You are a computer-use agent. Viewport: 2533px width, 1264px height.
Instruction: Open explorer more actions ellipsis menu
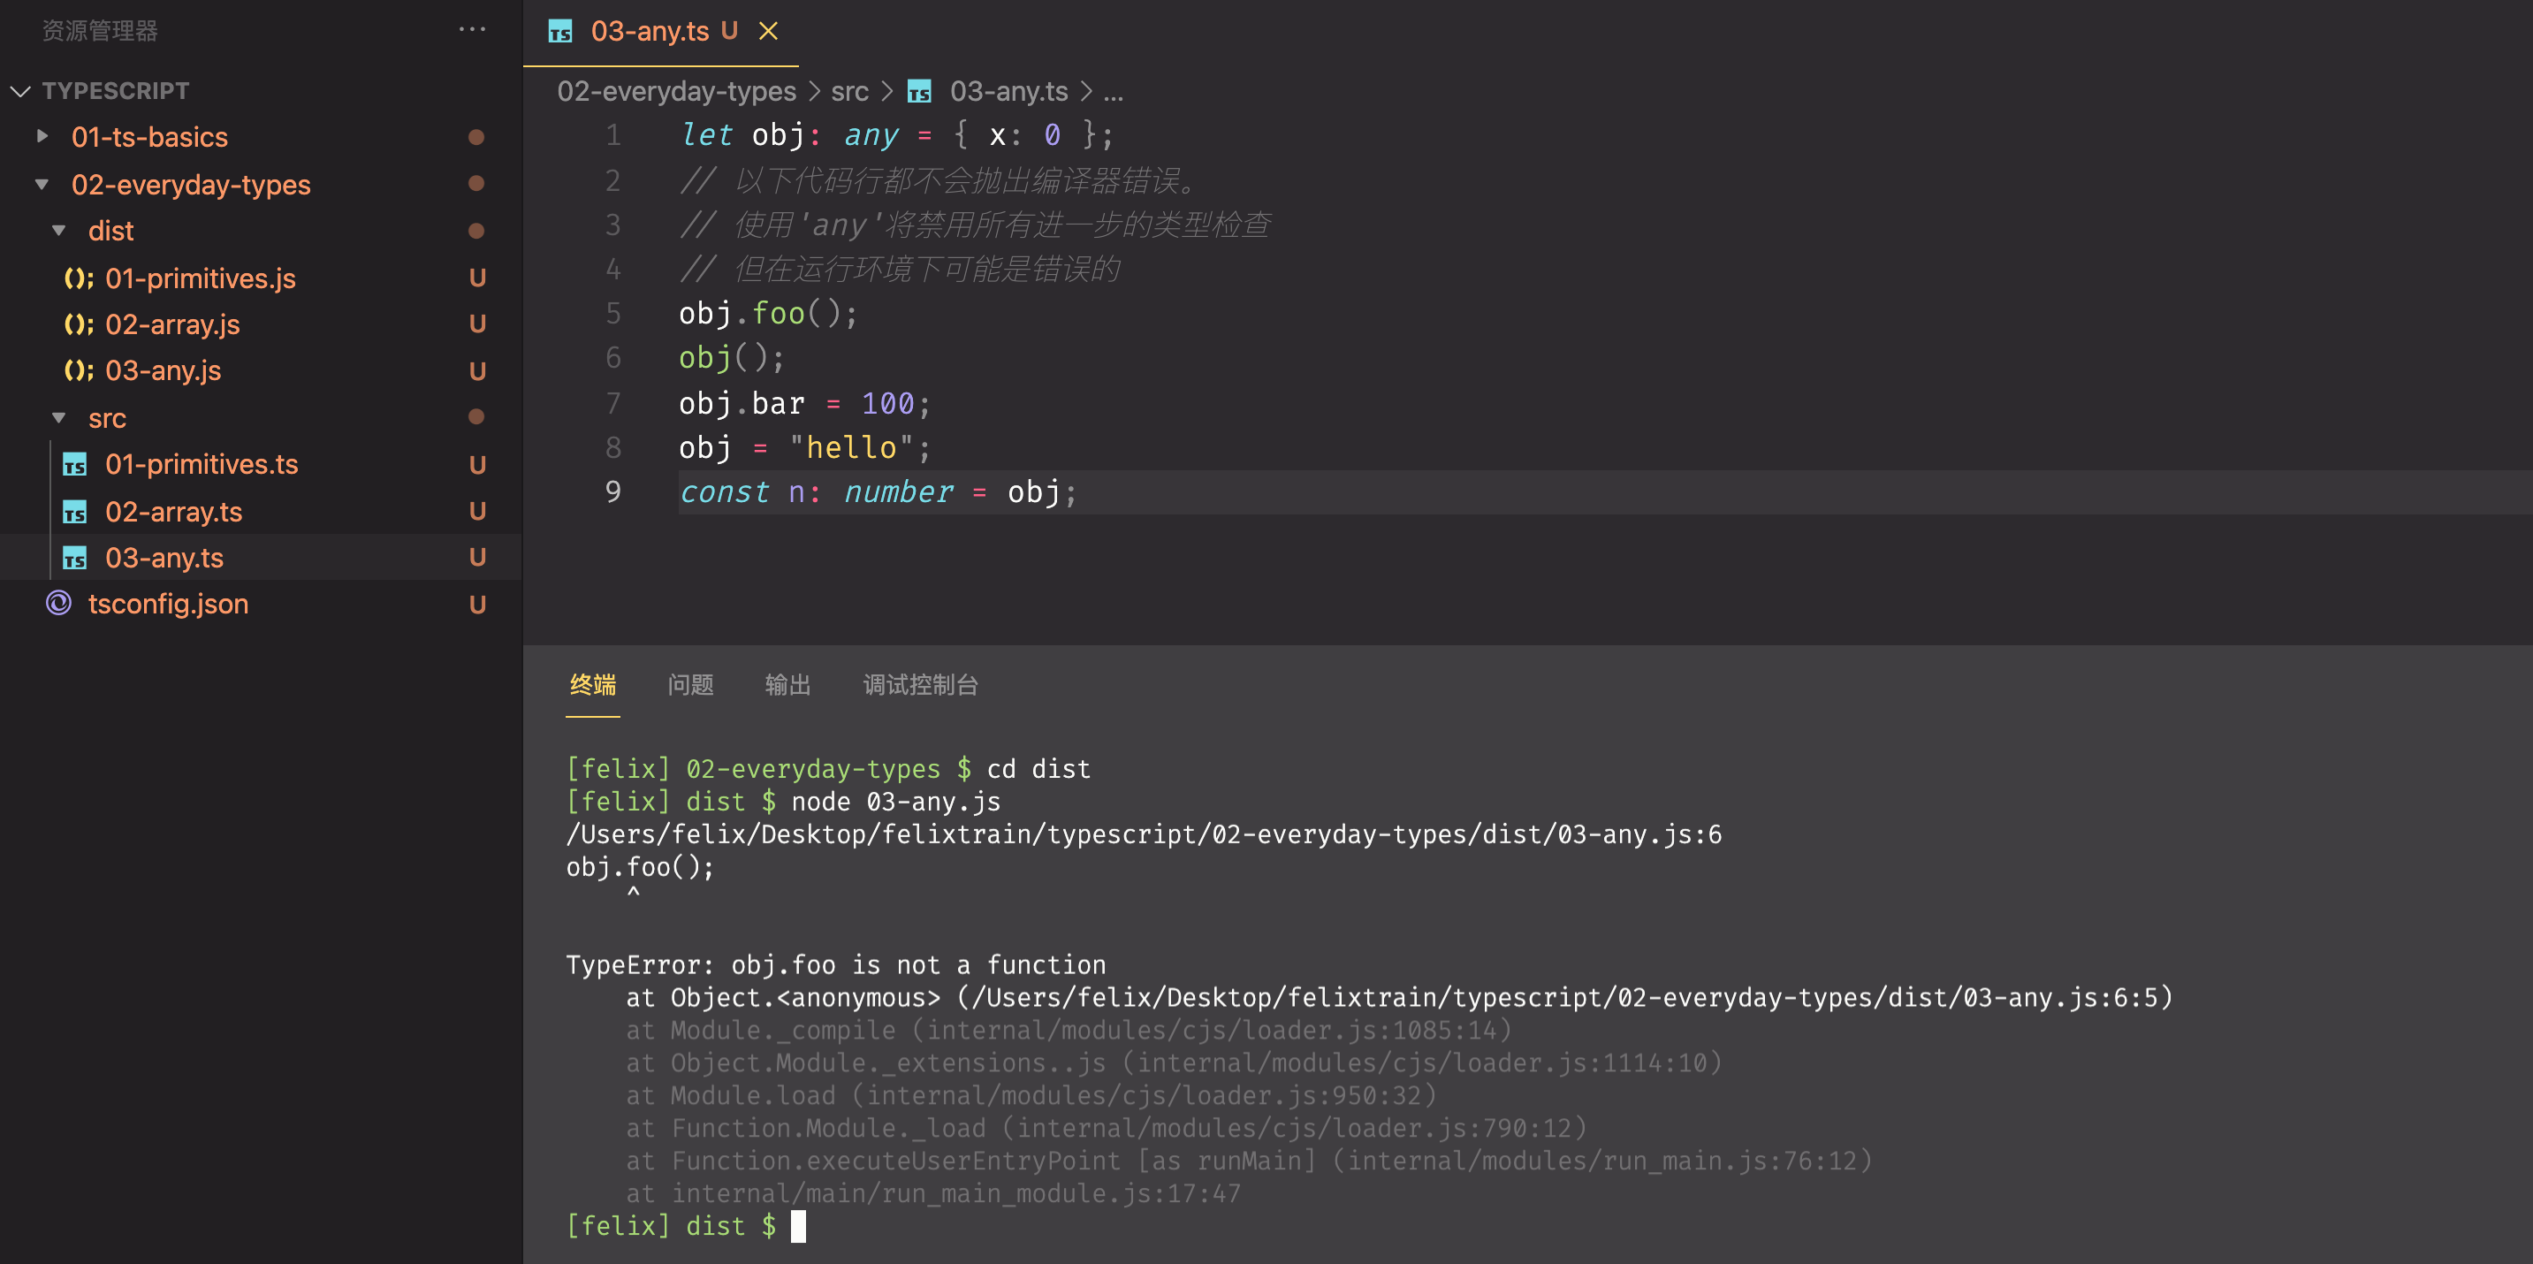[472, 29]
